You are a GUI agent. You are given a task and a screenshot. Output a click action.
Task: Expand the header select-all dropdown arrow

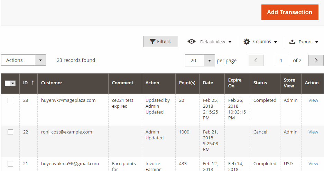coord(13,83)
